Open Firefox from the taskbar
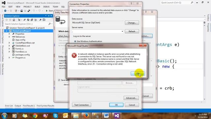The image size is (211, 119). (86, 116)
